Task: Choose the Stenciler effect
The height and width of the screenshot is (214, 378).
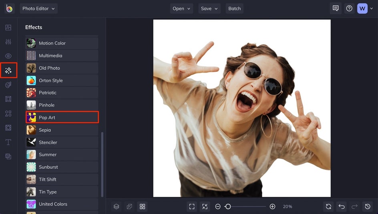Action: (62, 142)
